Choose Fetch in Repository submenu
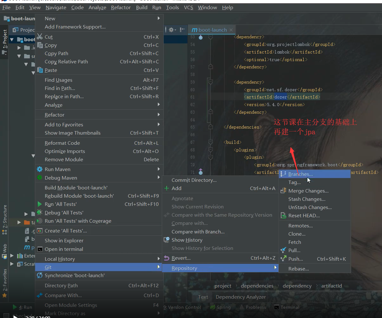The height and width of the screenshot is (318, 382). pos(295,242)
